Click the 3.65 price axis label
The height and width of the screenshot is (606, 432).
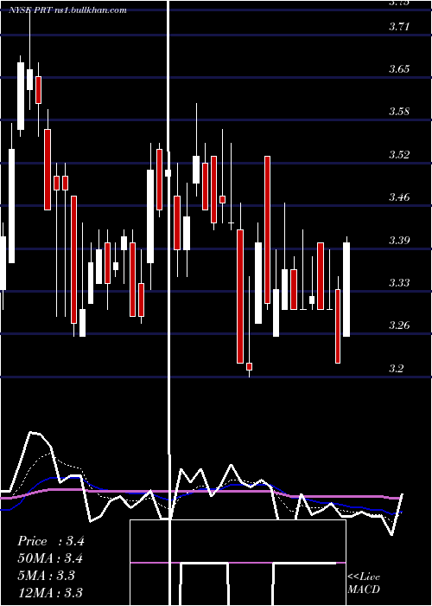398,69
